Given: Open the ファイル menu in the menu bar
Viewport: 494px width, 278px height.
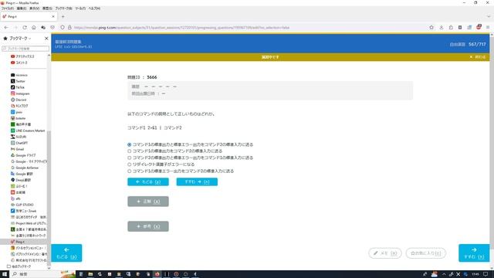Looking at the screenshot, I should point(8,8).
